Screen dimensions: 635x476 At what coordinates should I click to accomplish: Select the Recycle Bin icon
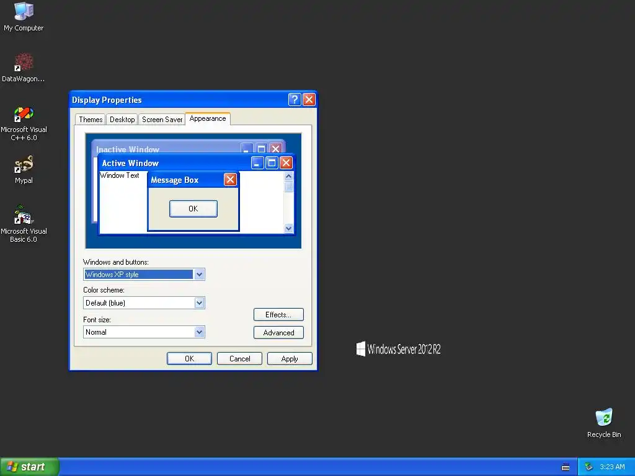(x=604, y=423)
